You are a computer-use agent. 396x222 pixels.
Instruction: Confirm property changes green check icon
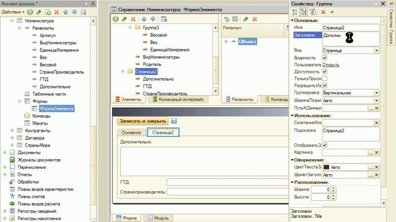tap(332, 12)
